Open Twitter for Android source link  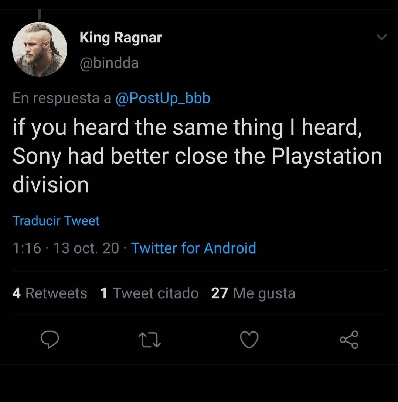[x=194, y=248]
